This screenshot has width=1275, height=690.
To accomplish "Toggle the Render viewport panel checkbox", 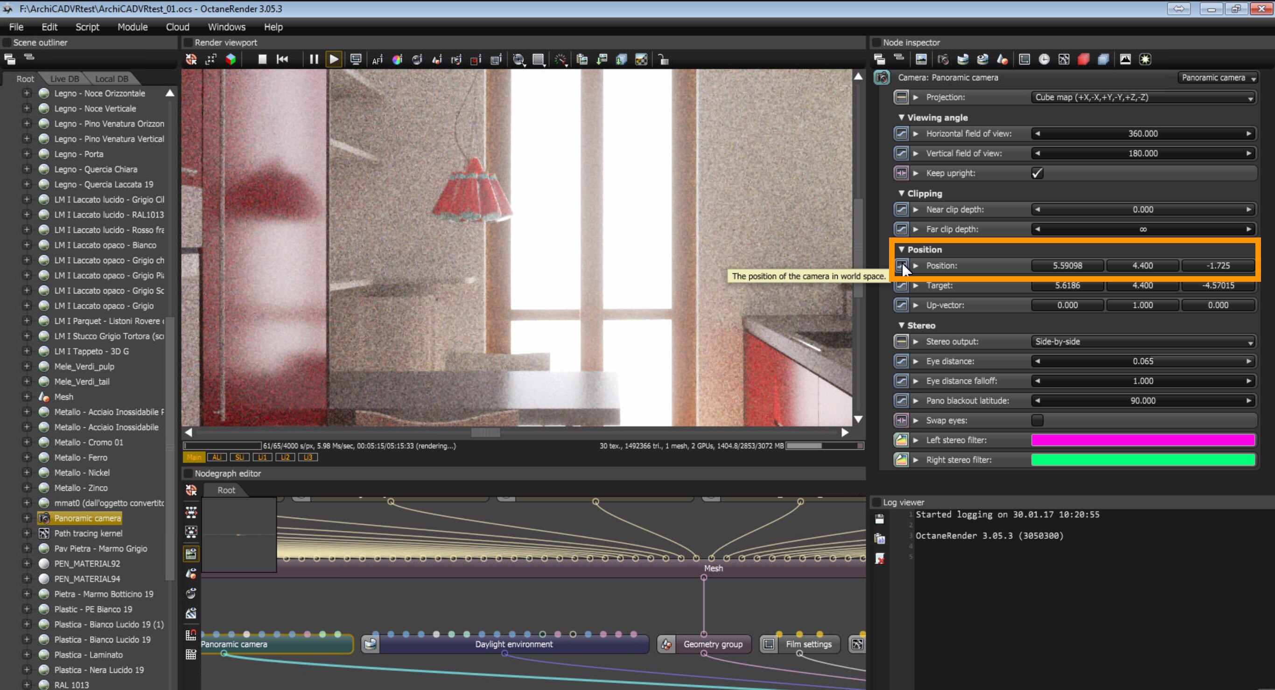I will click(188, 42).
